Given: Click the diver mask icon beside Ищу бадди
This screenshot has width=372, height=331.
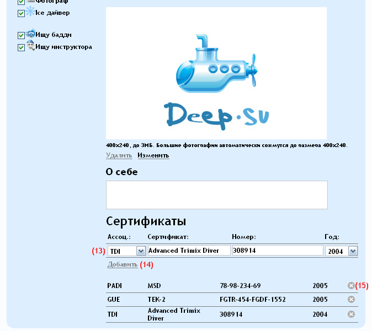Looking at the screenshot, I should (30, 34).
